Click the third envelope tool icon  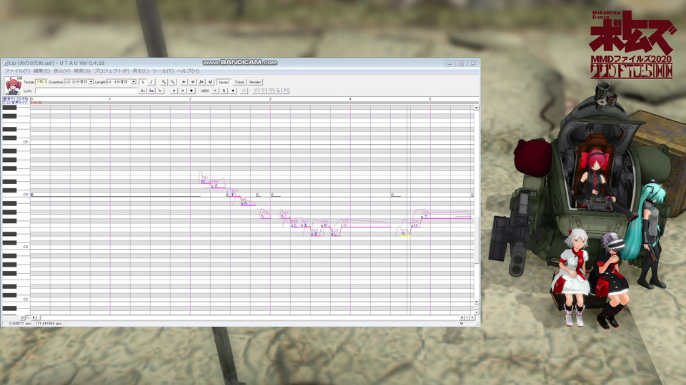(271, 91)
